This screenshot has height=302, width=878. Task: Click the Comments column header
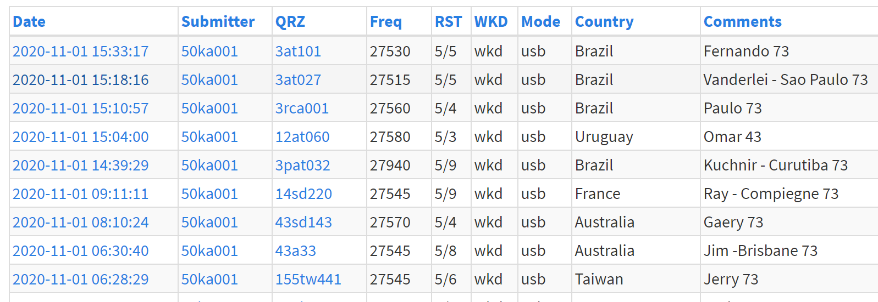click(x=742, y=22)
